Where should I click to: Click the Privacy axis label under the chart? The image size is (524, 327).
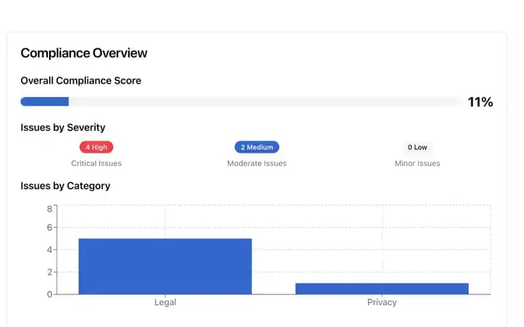382,302
